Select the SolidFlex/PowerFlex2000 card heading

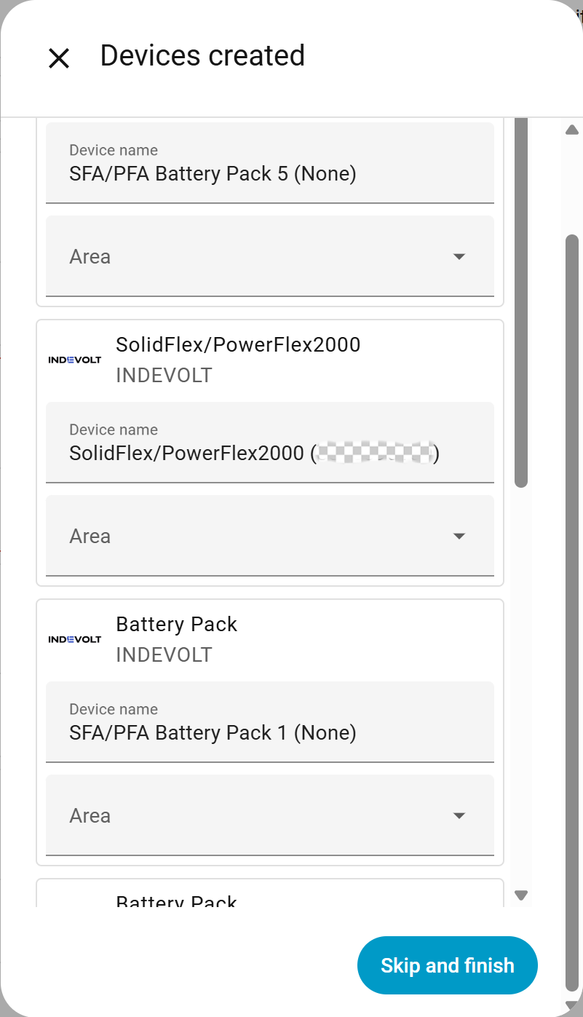(238, 344)
